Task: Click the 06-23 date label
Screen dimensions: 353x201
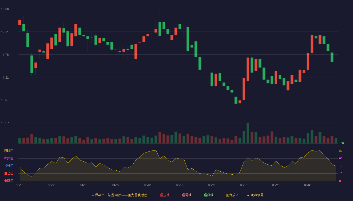Action: (x=276, y=185)
